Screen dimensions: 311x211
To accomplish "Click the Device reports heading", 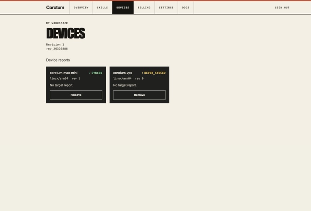I will (x=58, y=60).
